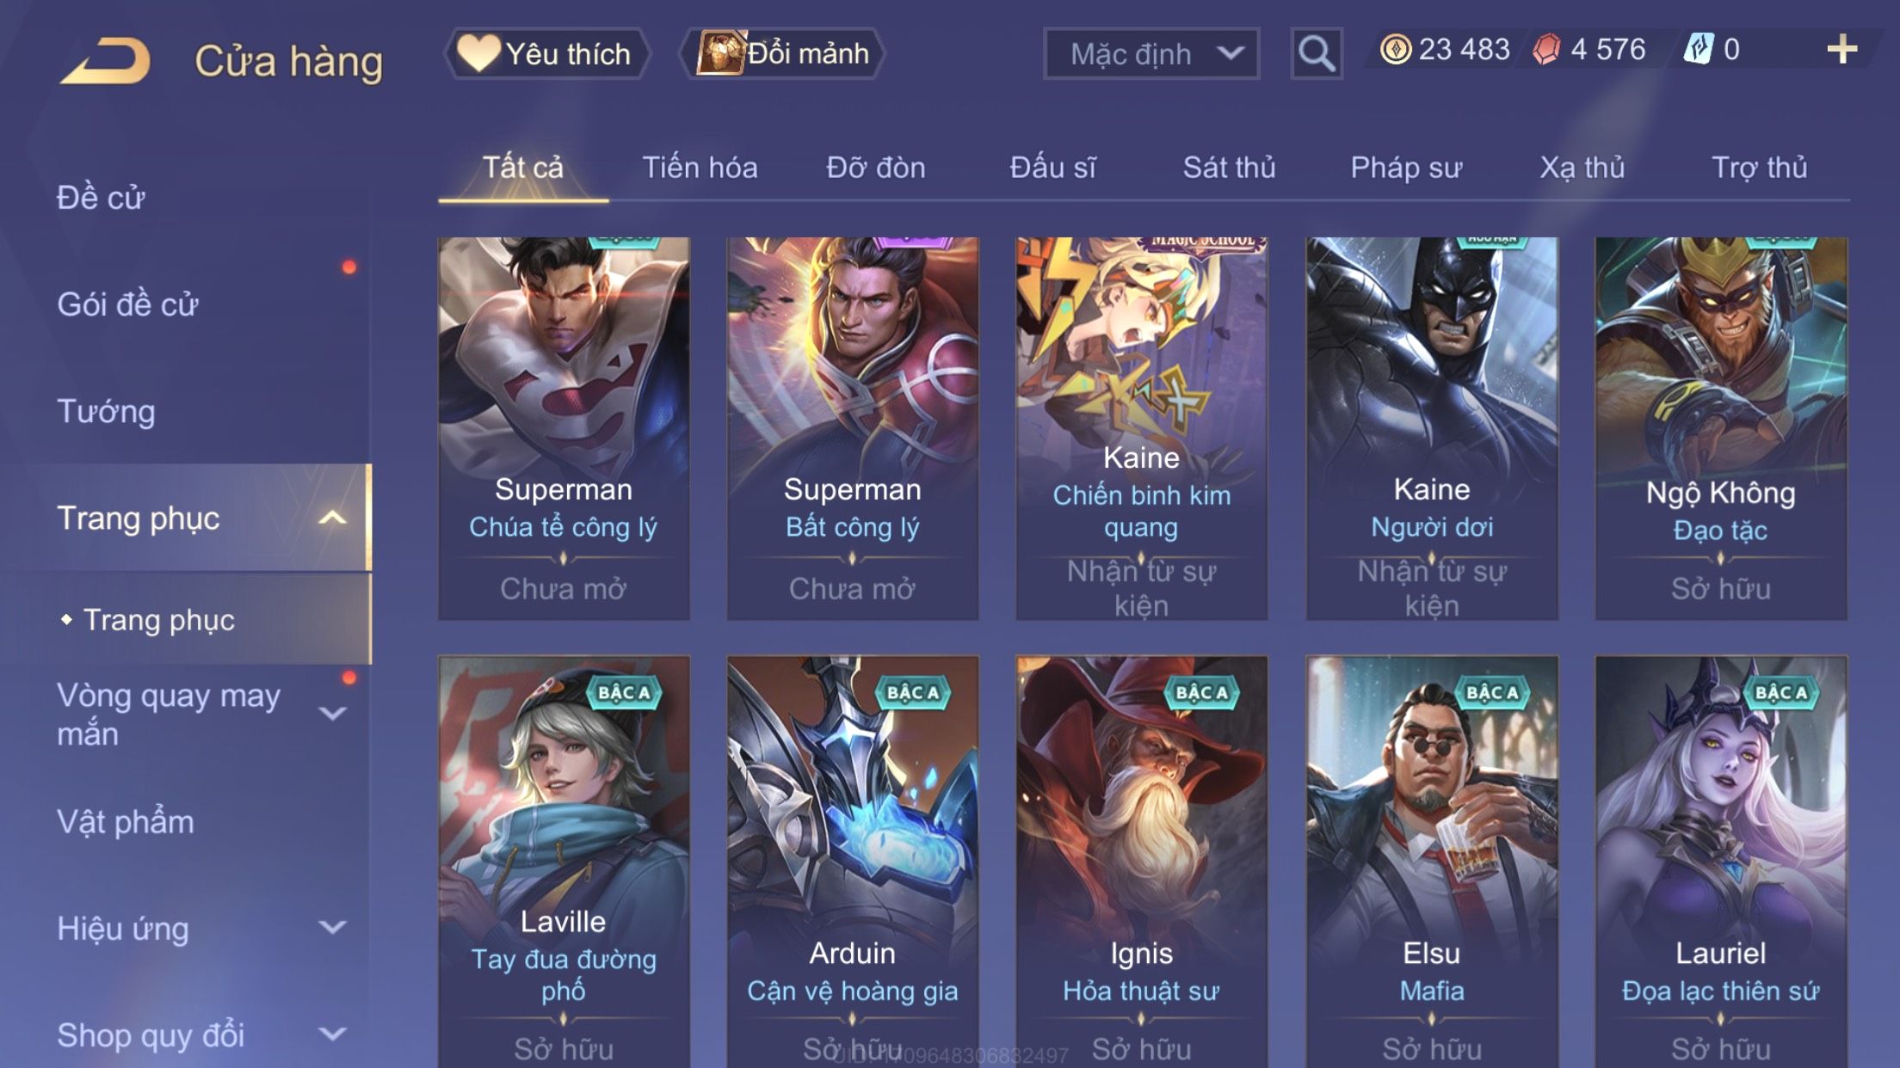
Task: Open the Mặc định sort dropdown
Action: click(1151, 53)
